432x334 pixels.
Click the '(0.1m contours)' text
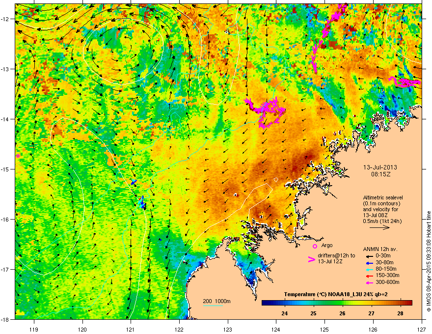coord(381,204)
